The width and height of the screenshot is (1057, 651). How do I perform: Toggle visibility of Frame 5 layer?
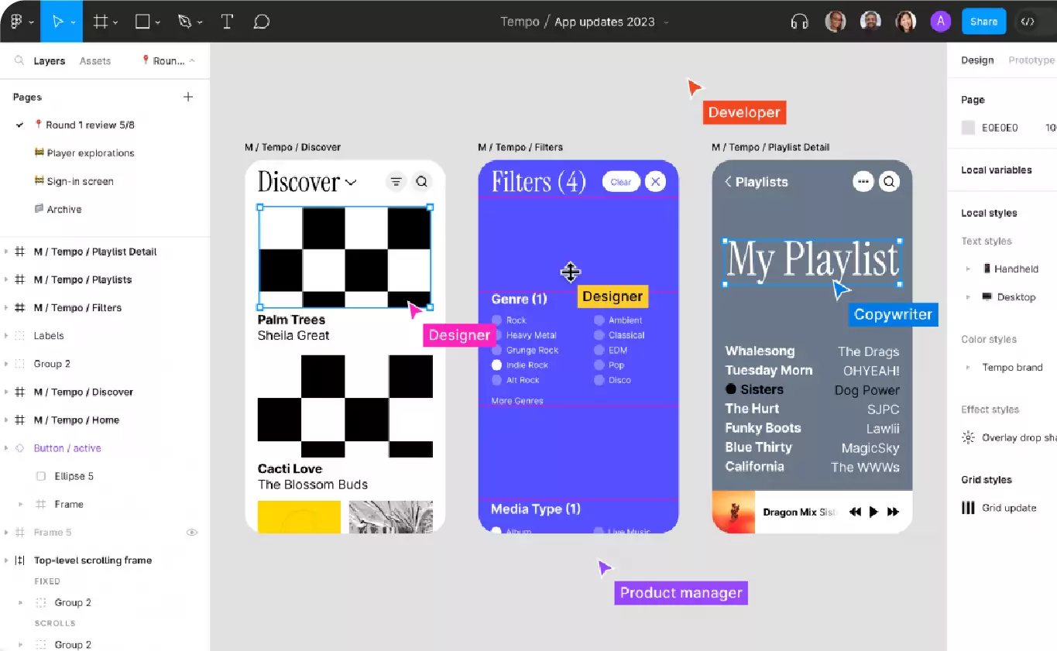[x=192, y=533]
